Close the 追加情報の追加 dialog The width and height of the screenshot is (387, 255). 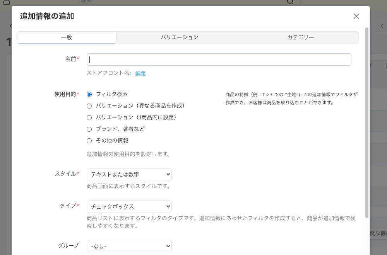click(356, 16)
